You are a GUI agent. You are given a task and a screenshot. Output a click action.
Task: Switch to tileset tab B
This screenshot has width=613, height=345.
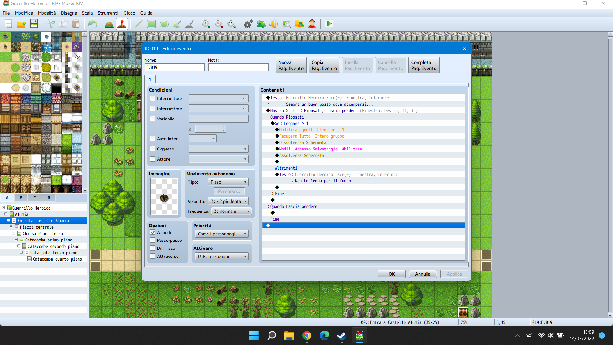click(21, 198)
